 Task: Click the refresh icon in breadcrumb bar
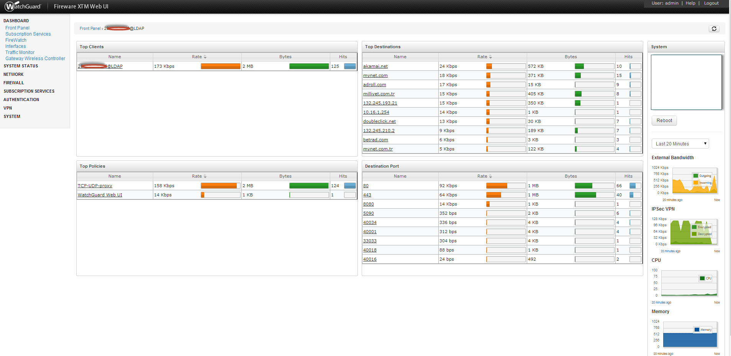click(714, 29)
